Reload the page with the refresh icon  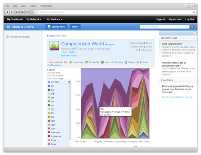point(17,12)
